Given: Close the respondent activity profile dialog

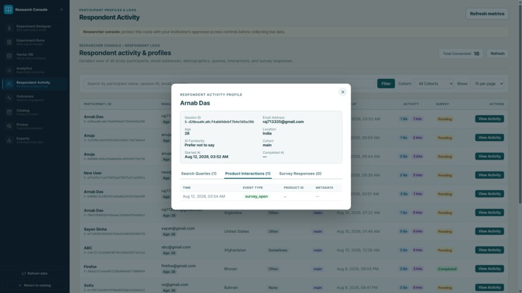Looking at the screenshot, I should tap(343, 92).
